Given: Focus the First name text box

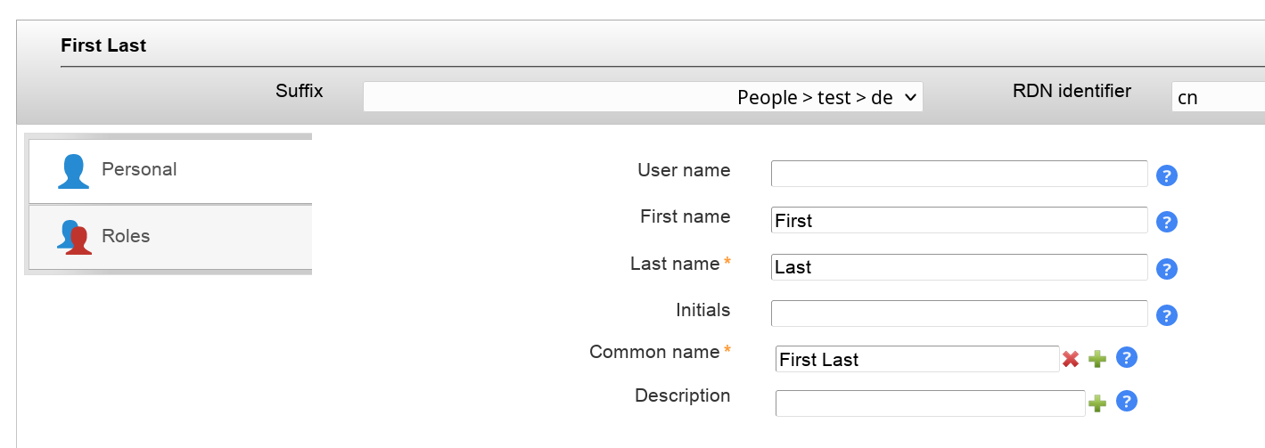Looking at the screenshot, I should [x=958, y=220].
